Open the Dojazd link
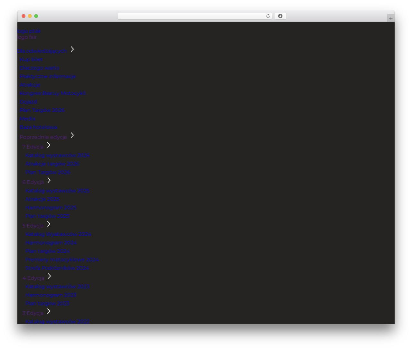This screenshot has height=349, width=412. (28, 102)
